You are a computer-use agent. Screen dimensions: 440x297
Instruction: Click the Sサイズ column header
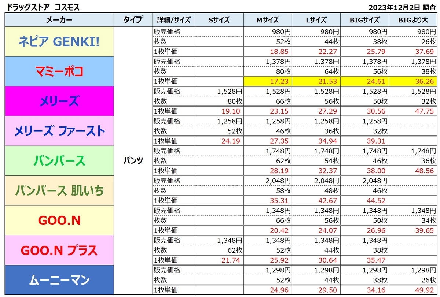point(219,20)
